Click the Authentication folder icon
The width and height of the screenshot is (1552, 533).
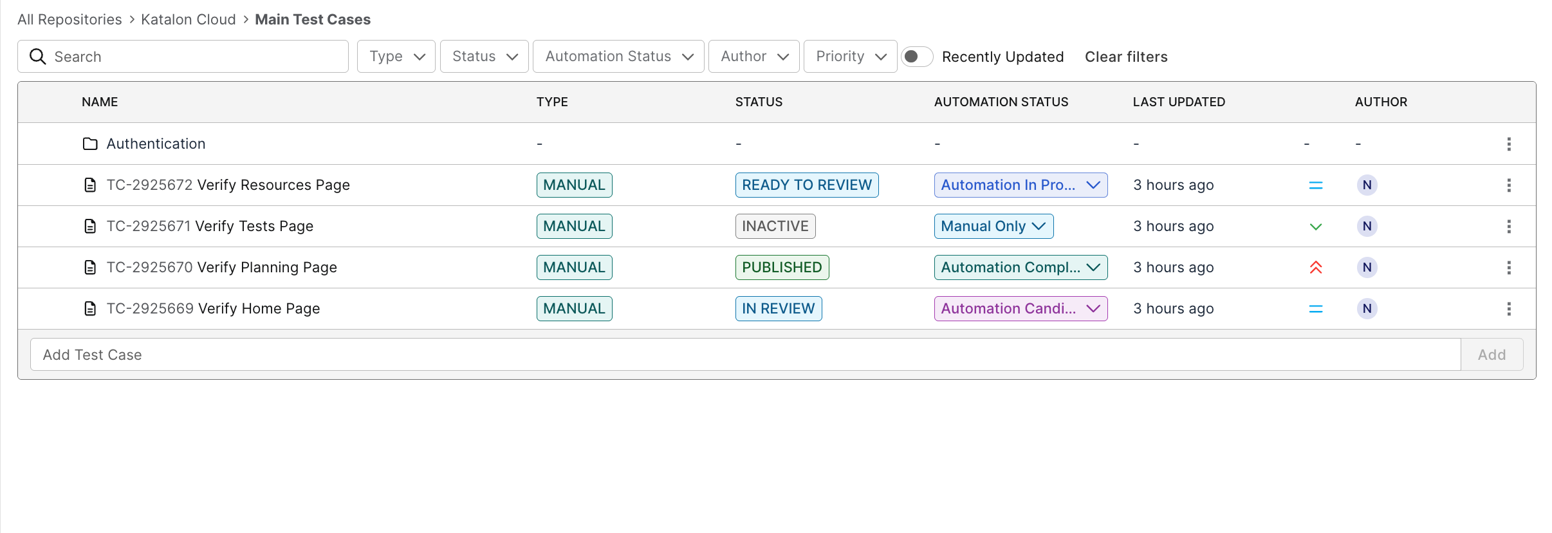click(x=90, y=144)
